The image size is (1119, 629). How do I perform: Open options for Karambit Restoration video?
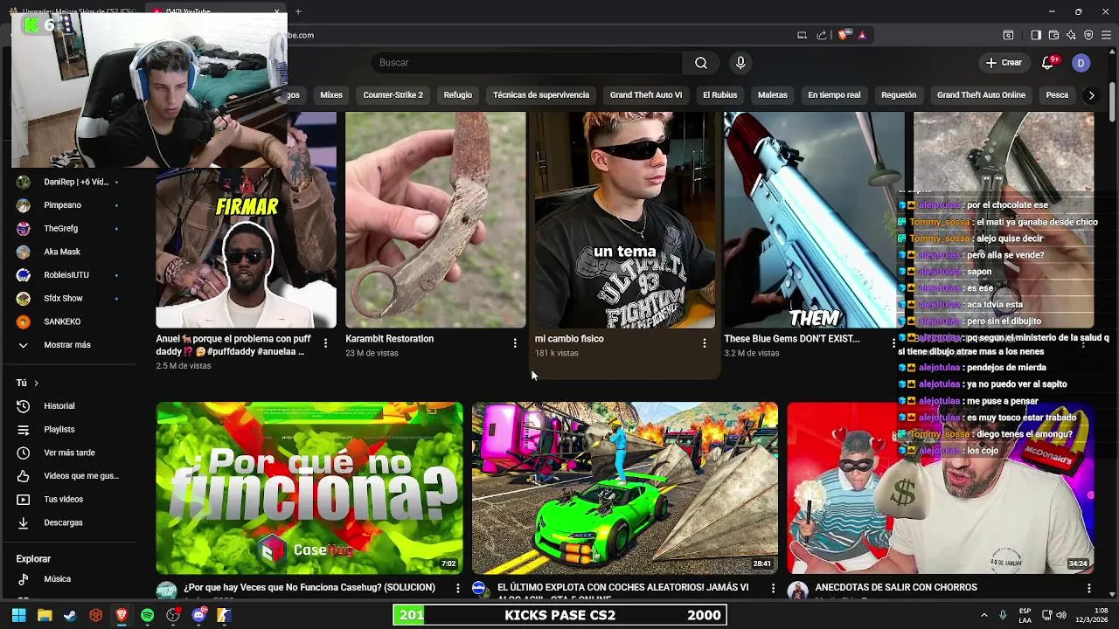point(515,343)
